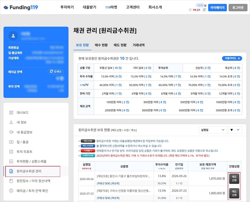The height and width of the screenshot is (202, 250).
Task: Filter by 13.5% 이하 [2 건]
Action: click(x=141, y=77)
